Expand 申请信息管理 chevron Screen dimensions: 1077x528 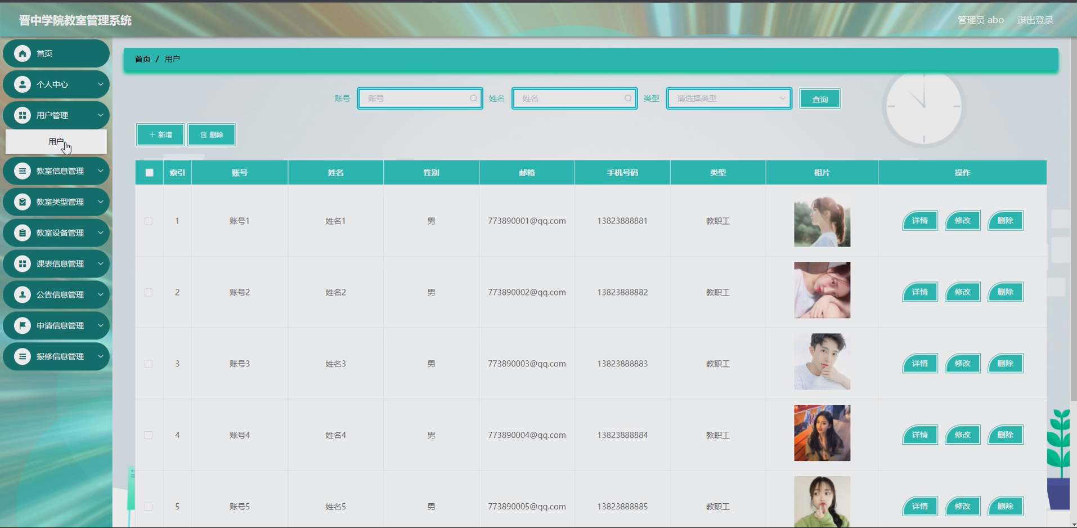pos(101,326)
